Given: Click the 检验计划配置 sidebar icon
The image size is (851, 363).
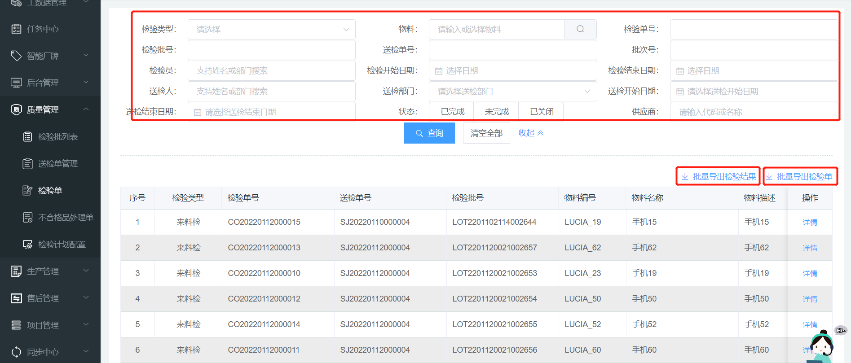Looking at the screenshot, I should tap(27, 245).
